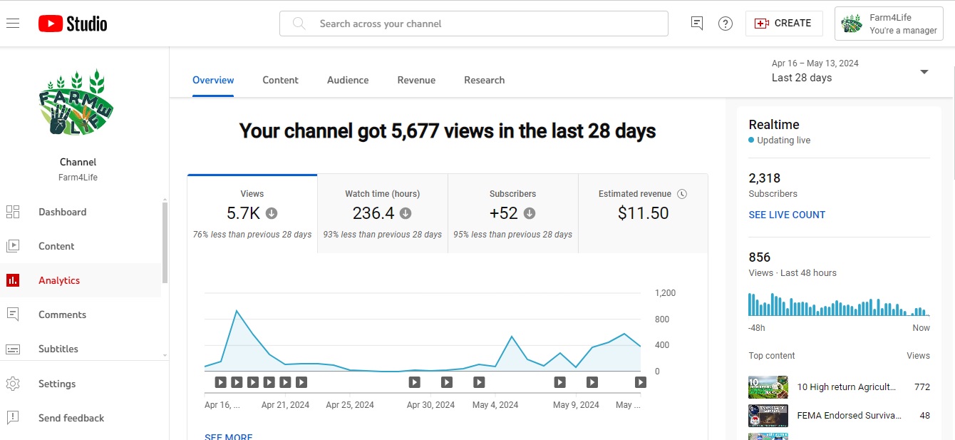Click the 10 High return Agricult... video thumbnail
Screen dimensions: 955x440
(x=768, y=387)
